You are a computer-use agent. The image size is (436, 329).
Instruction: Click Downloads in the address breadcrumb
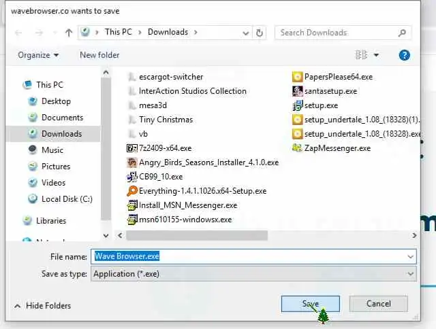coord(168,32)
